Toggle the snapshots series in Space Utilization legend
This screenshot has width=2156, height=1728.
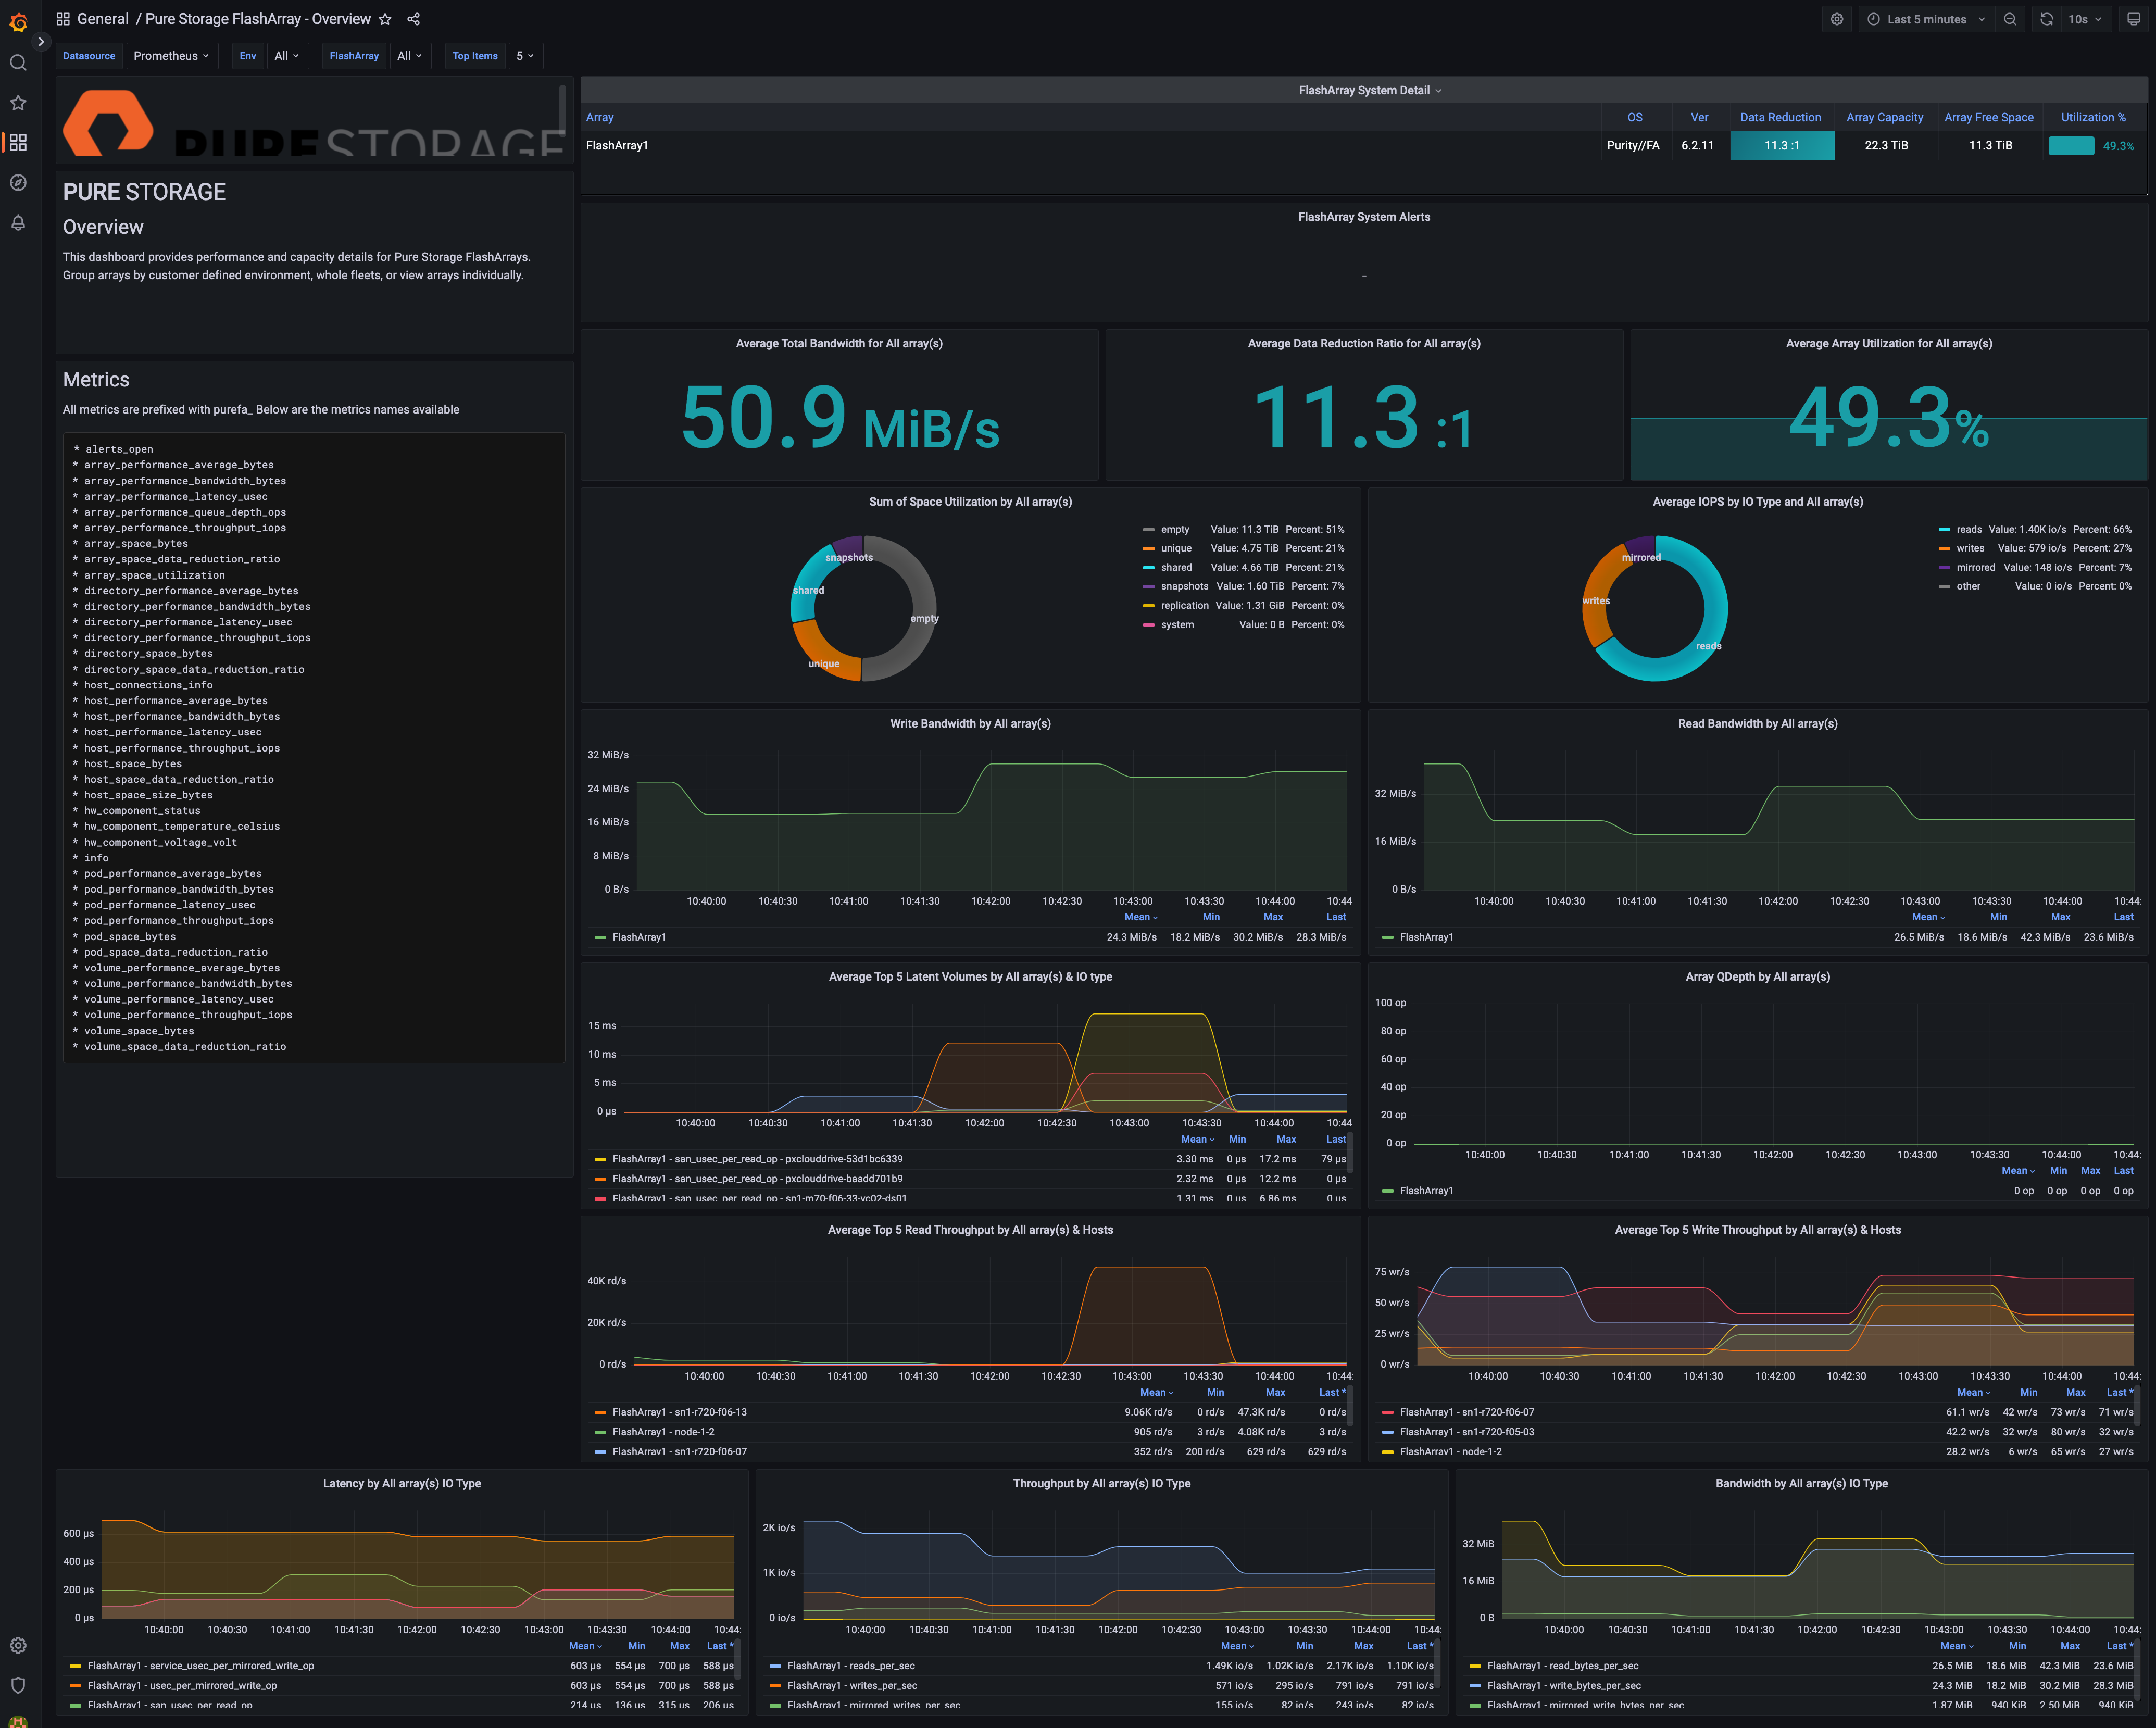click(x=1184, y=586)
